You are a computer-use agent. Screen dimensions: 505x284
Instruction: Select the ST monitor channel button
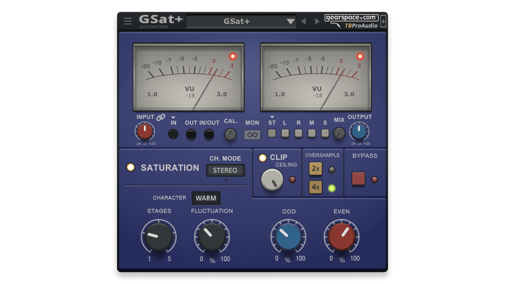point(272,133)
